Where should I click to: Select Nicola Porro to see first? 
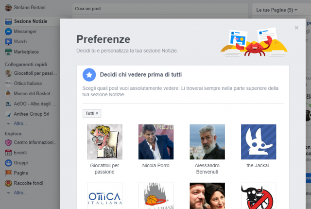[155, 142]
